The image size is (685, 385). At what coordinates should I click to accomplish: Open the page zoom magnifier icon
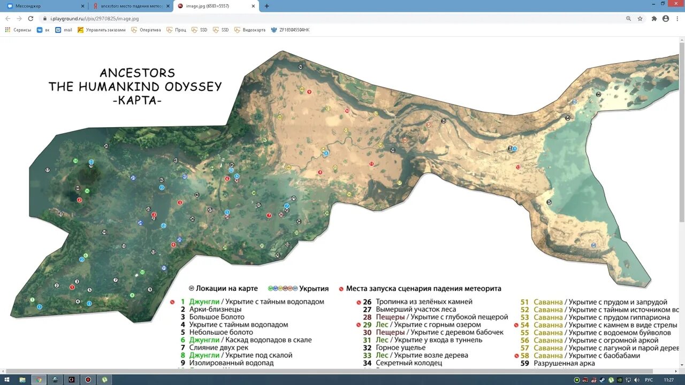tap(628, 18)
